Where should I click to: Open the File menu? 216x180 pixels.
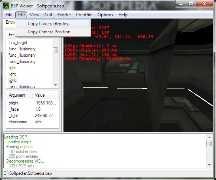point(9,15)
